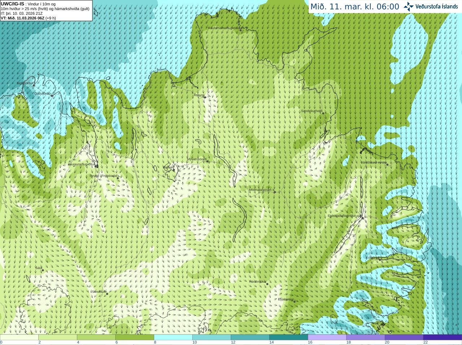Select the 2–4 m/s light green swatch

click(58, 337)
